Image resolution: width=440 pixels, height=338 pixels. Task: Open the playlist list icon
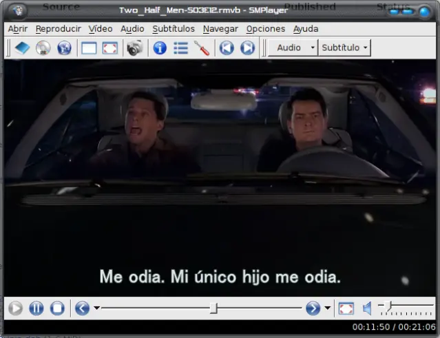(x=181, y=48)
